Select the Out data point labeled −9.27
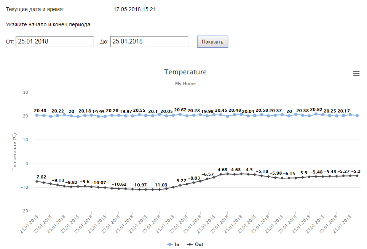 180,185
